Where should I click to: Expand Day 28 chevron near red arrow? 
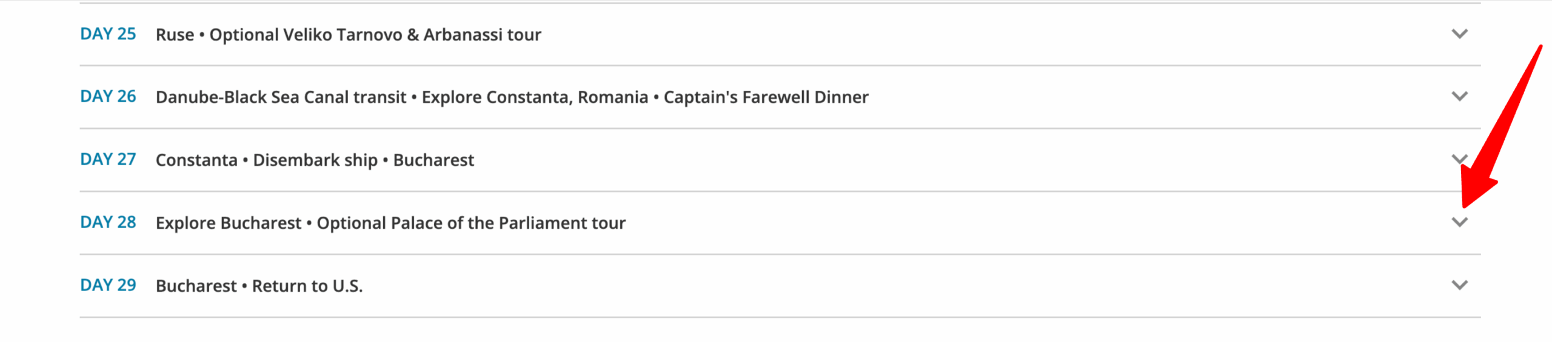[x=1459, y=222]
